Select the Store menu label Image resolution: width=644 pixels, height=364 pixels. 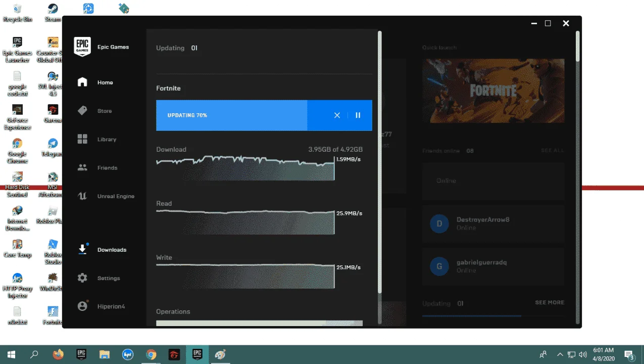click(105, 111)
